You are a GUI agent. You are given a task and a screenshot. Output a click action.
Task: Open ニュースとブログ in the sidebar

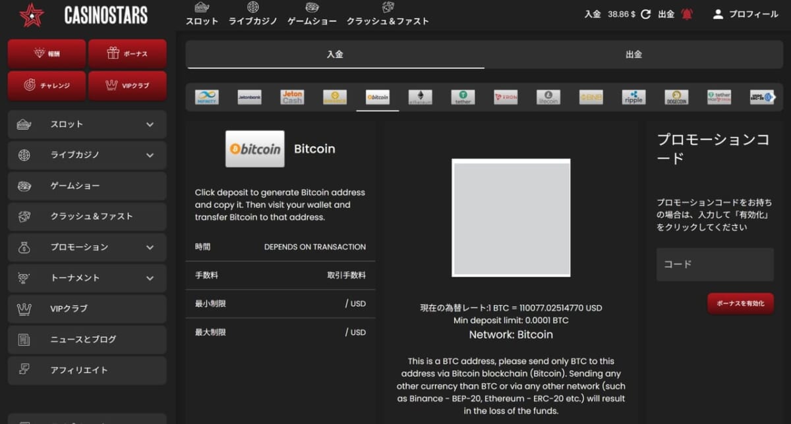click(x=87, y=339)
